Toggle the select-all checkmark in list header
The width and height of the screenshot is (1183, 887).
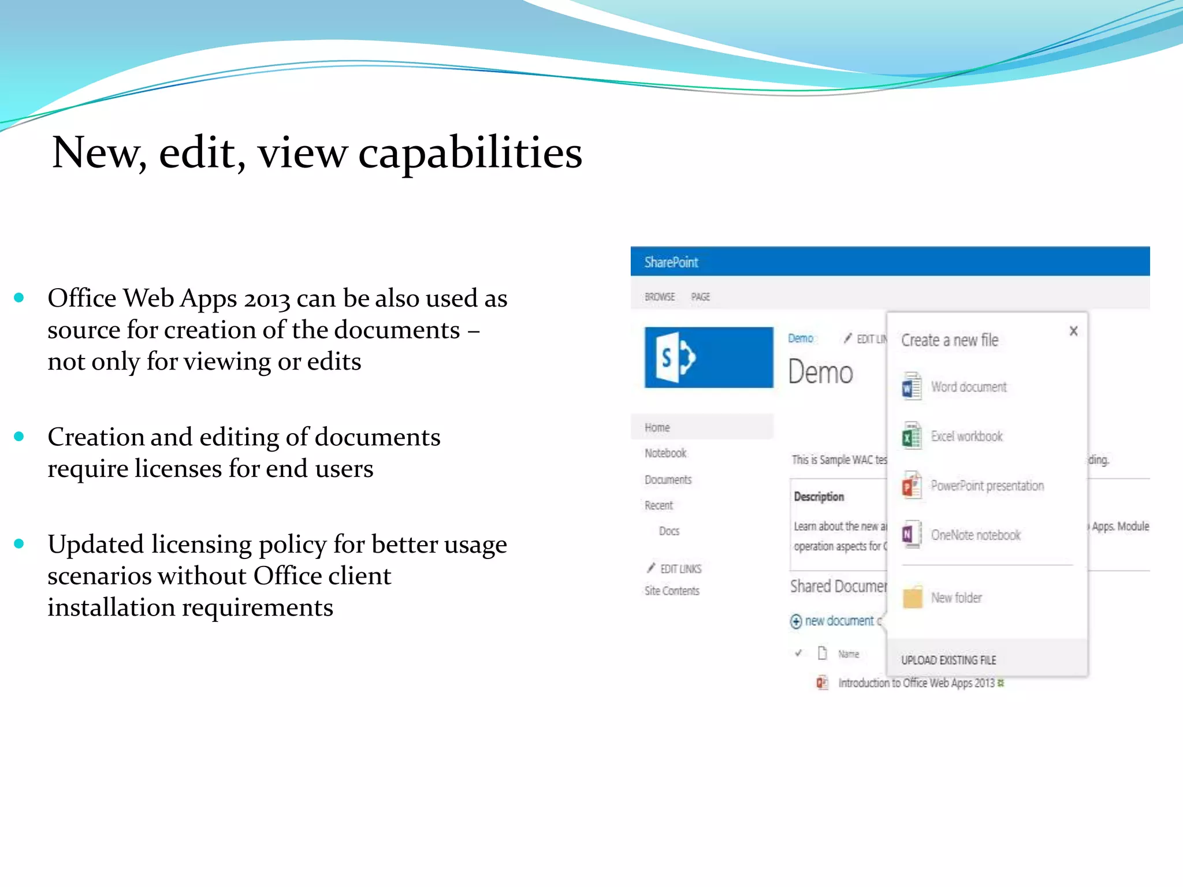coord(798,653)
